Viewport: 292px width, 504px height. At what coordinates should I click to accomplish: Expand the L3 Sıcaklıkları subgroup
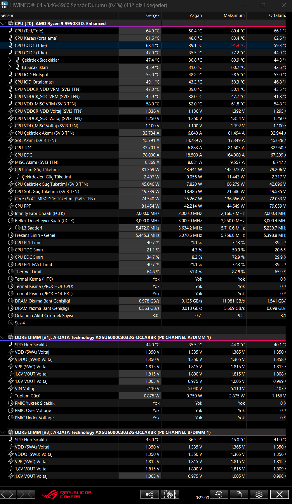coord(10,67)
